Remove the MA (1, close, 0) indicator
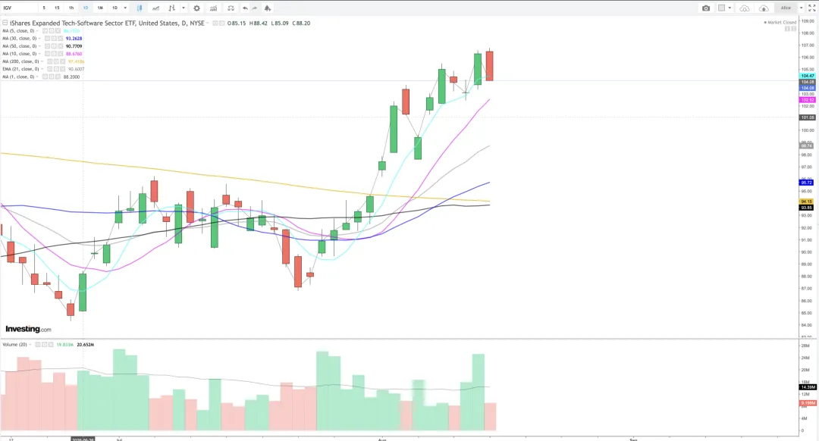 [x=58, y=77]
